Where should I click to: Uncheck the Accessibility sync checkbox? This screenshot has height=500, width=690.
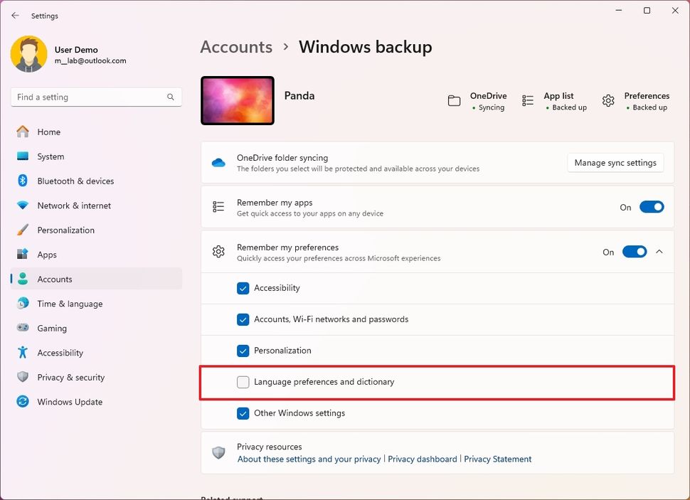coord(243,289)
